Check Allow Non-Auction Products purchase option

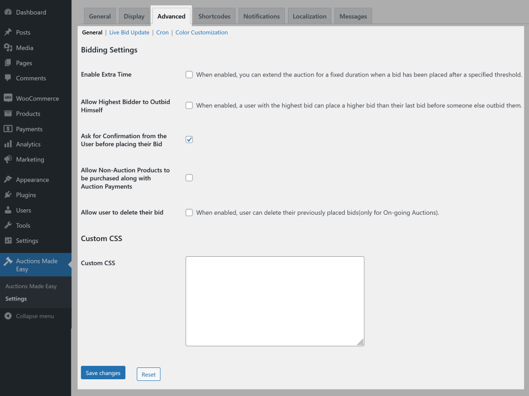click(x=189, y=177)
